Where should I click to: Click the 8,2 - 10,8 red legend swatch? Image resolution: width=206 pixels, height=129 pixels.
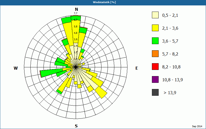click(x=155, y=67)
